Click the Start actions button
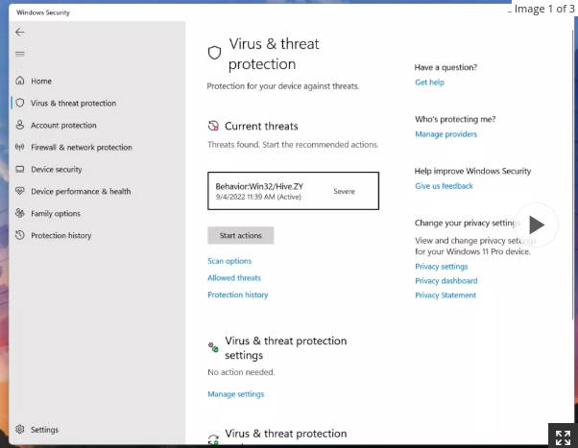The height and width of the screenshot is (448, 578). coord(240,235)
